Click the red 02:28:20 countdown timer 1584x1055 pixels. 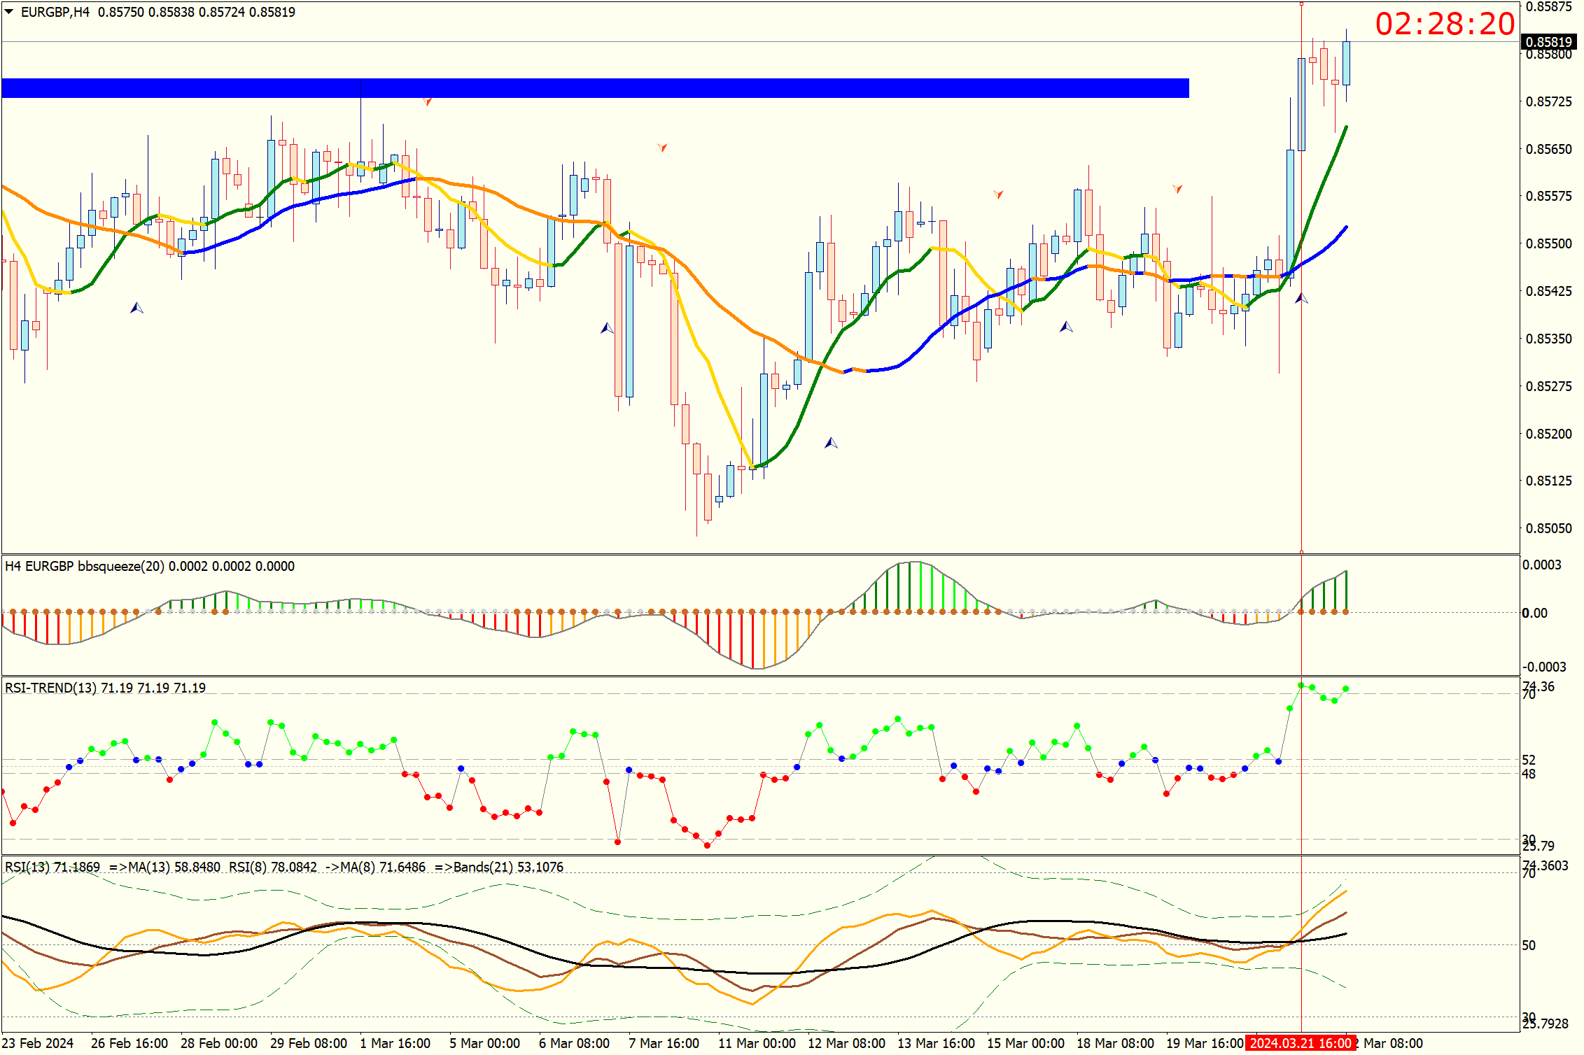1444,24
